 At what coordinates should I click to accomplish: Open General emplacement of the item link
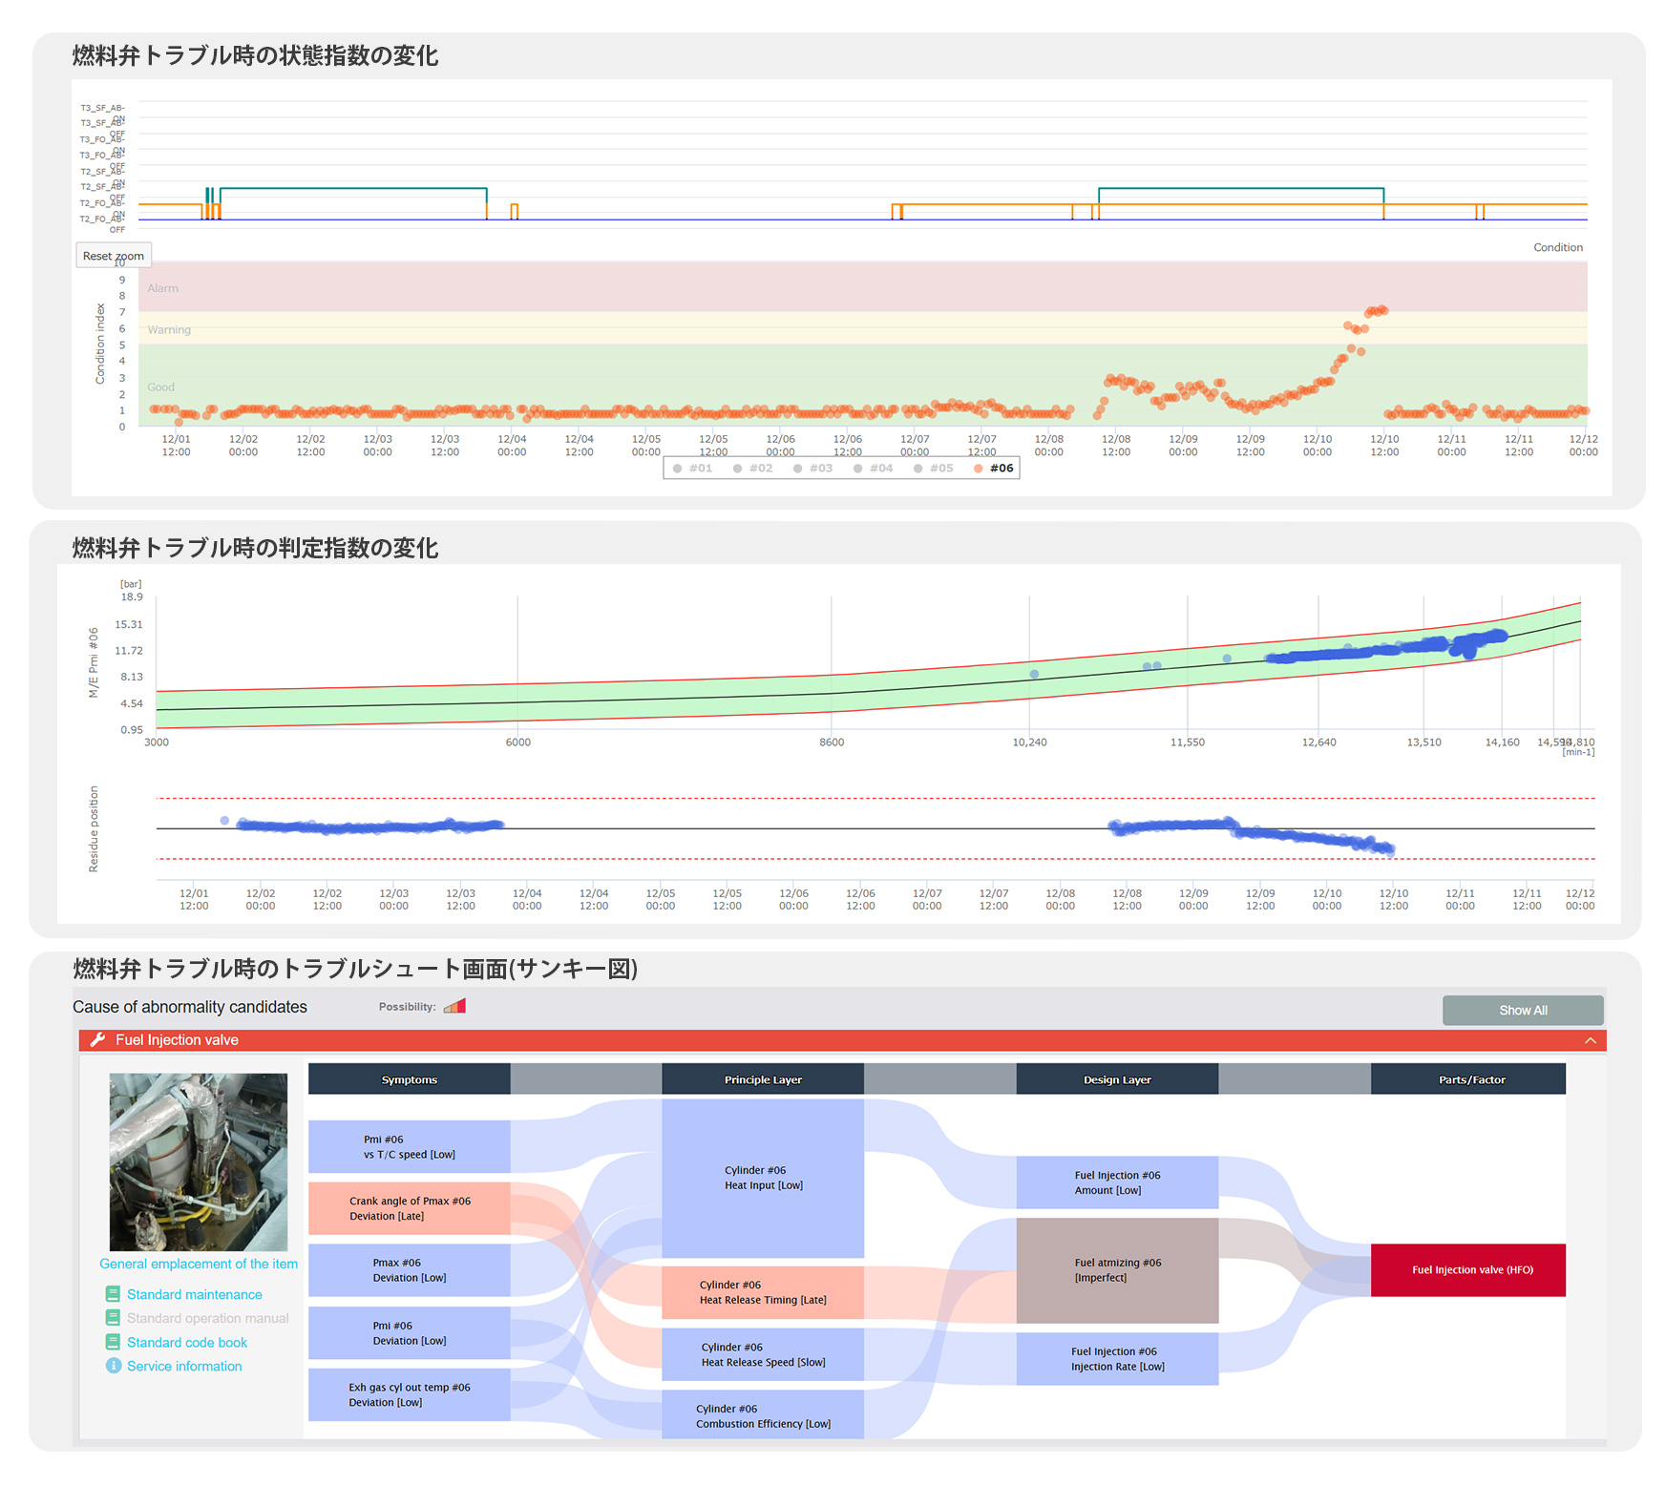pyautogui.click(x=199, y=1264)
